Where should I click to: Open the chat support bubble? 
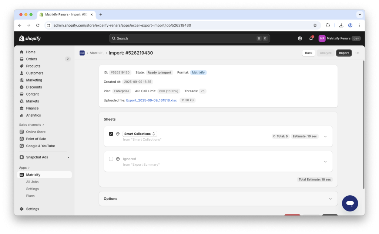(x=349, y=203)
